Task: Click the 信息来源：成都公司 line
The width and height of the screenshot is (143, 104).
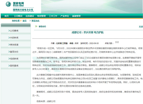Action: 46,101
